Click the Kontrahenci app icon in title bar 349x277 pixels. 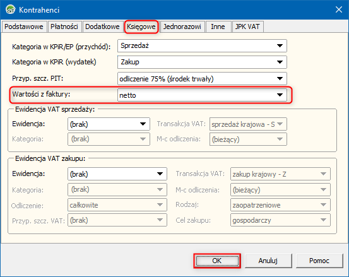tap(11, 10)
